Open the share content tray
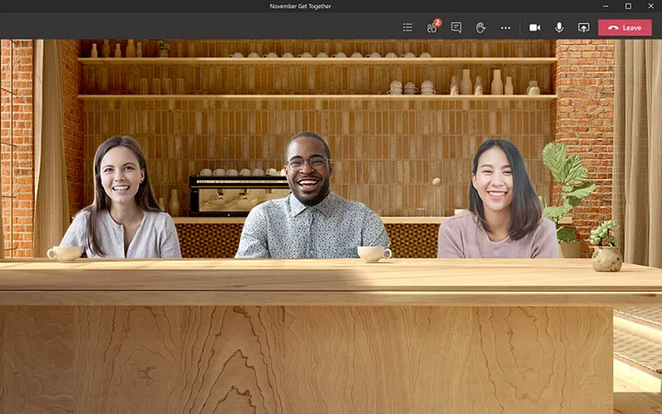662x414 pixels. pos(583,28)
